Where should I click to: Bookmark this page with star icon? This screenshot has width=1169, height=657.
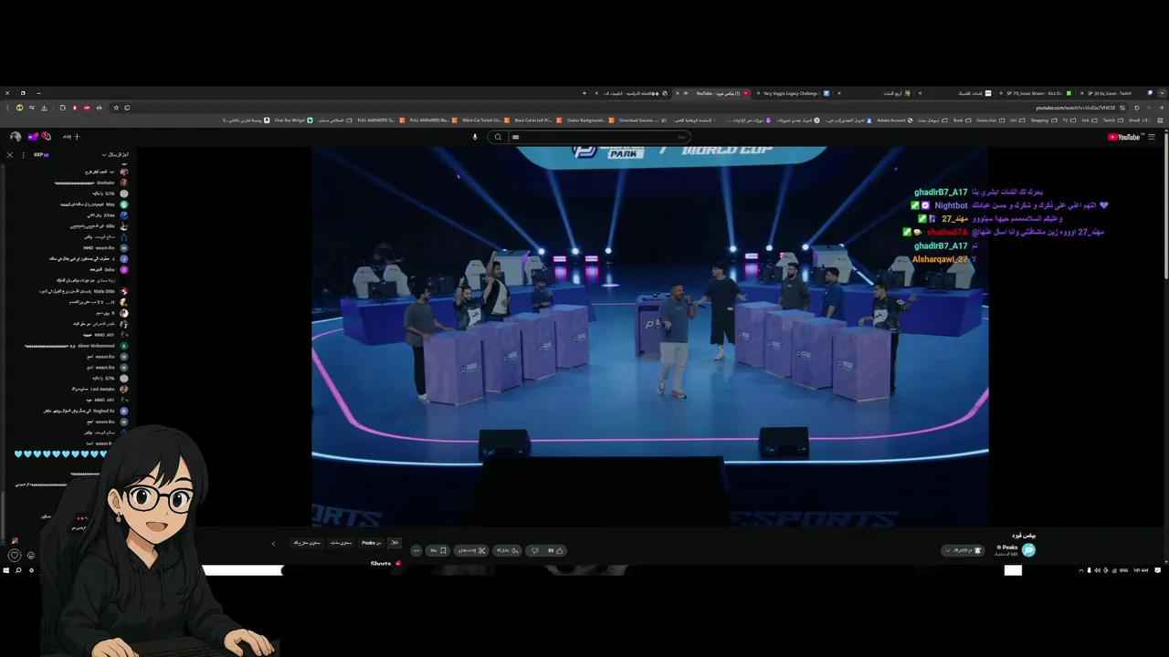point(116,108)
